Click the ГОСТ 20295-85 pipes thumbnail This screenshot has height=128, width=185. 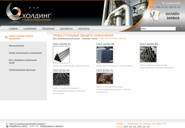[x=148, y=54]
